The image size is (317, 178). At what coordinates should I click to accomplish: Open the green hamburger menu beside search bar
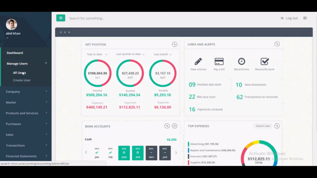tap(61, 18)
